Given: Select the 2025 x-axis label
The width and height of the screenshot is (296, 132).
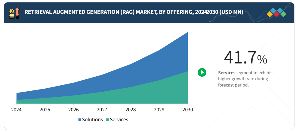Looking at the screenshot, I should click(45, 110).
